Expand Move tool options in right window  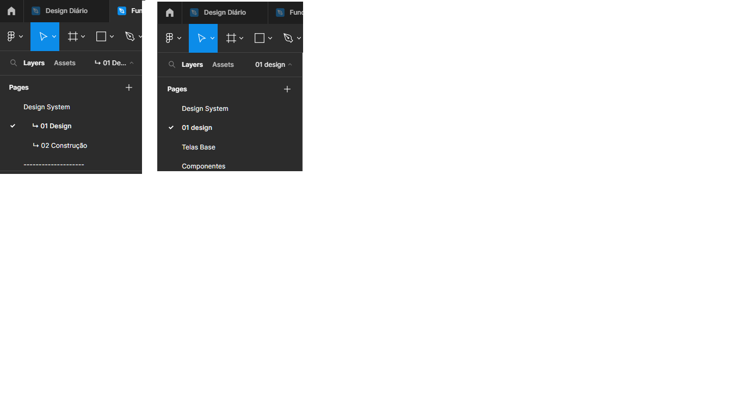pos(212,38)
